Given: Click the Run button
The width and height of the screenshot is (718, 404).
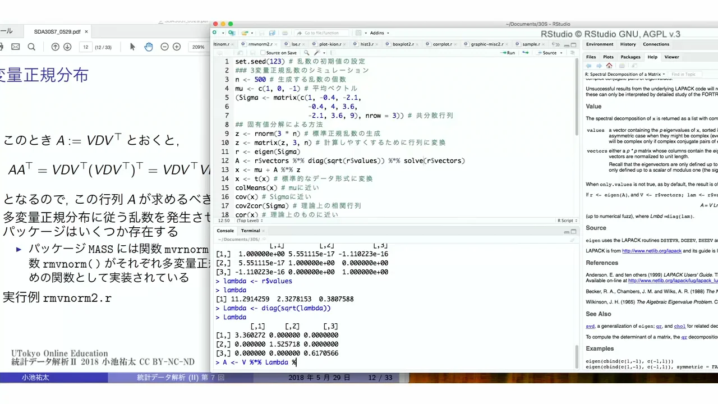Looking at the screenshot, I should (508, 53).
